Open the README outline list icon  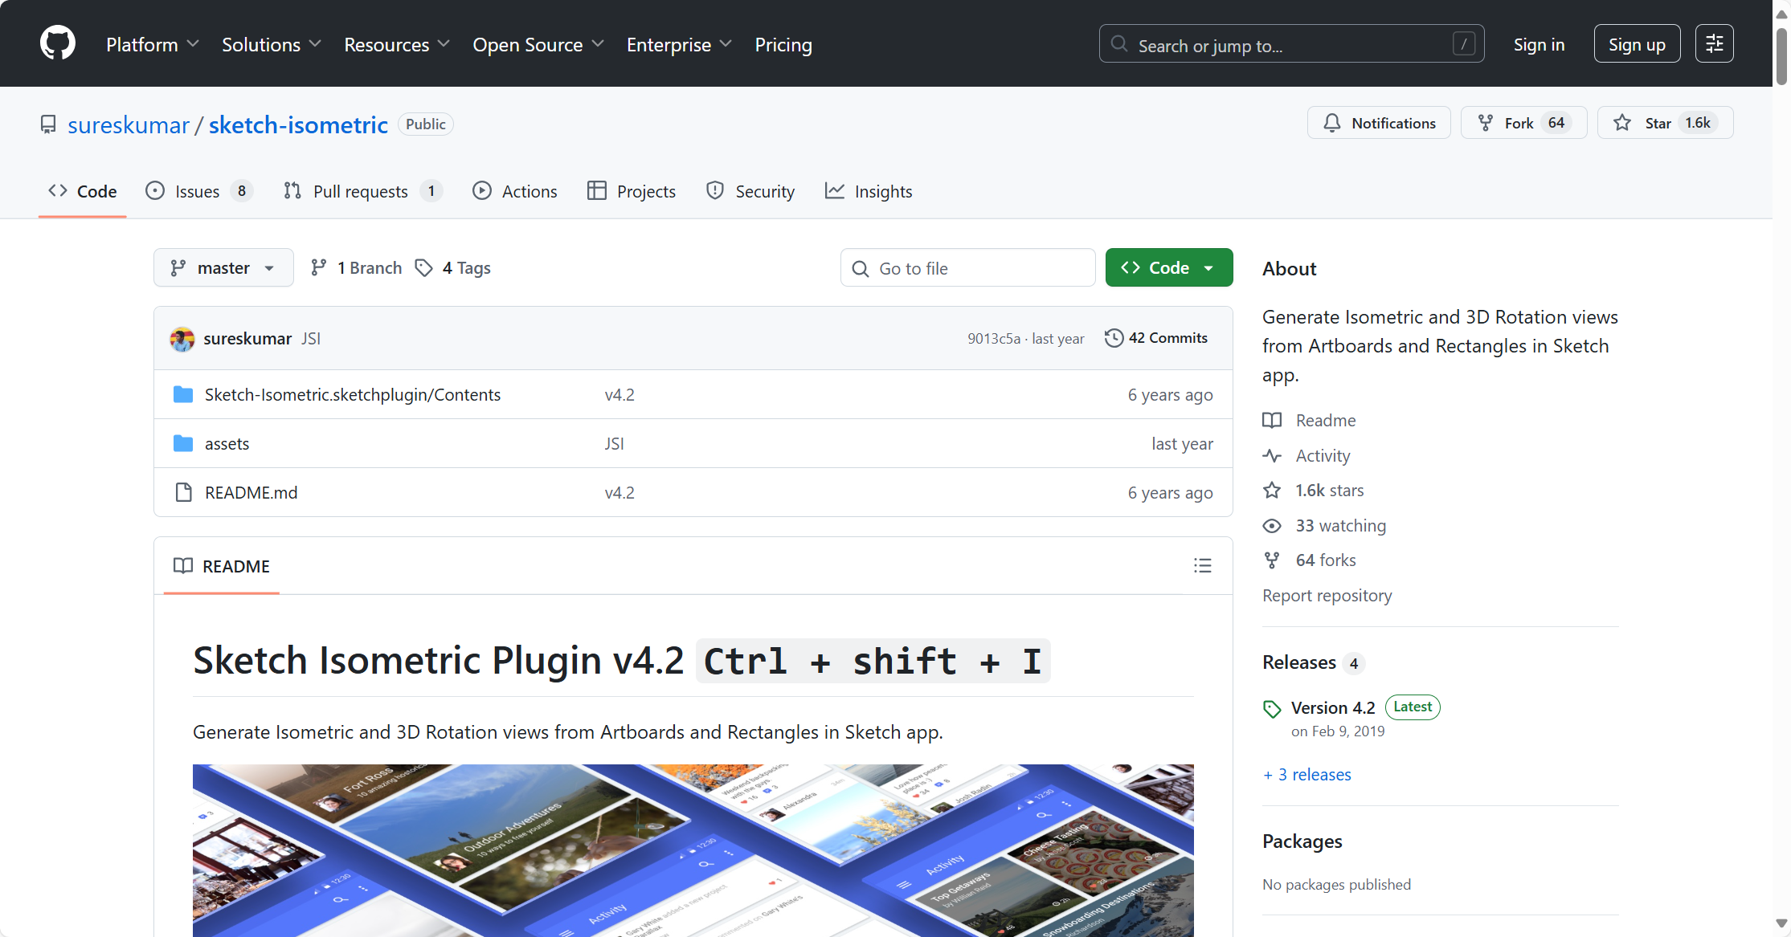pyautogui.click(x=1202, y=566)
